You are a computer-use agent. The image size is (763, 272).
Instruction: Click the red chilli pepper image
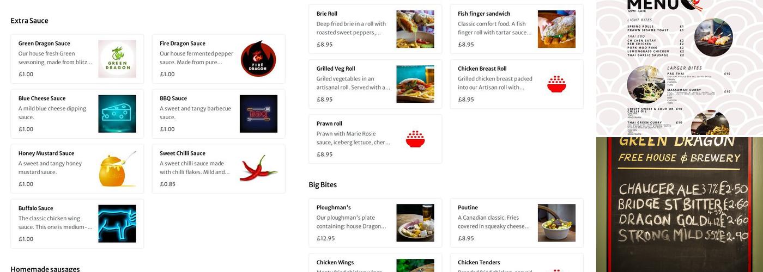point(258,169)
